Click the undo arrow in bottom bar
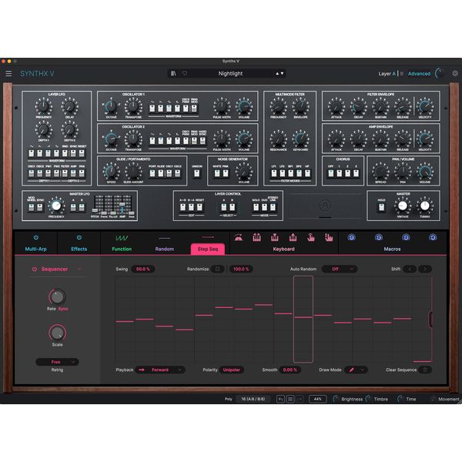Viewport: 462px width, 462px height. [280, 399]
